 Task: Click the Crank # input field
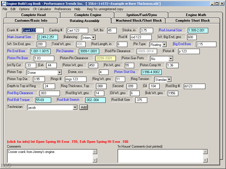pyautogui.click(x=33, y=30)
